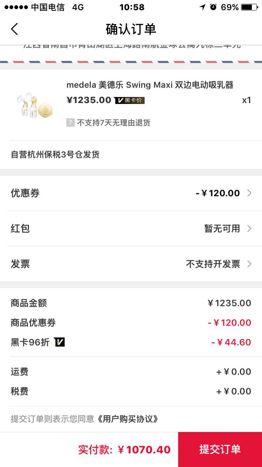The image size is (262, 467).
Task: Expand the 红包 red packet chevron
Action: coord(249,228)
